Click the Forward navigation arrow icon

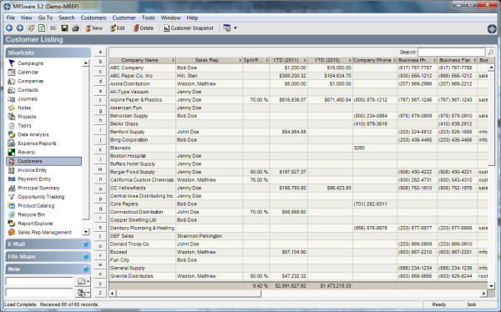tap(20, 28)
